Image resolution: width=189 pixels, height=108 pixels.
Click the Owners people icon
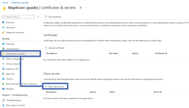point(3,79)
